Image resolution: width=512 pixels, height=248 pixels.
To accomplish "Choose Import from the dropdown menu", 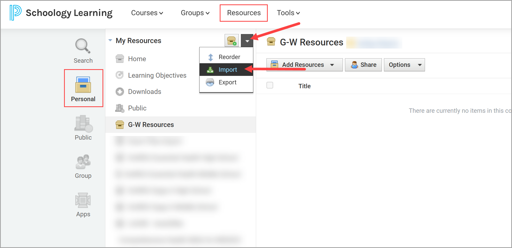I will point(226,70).
